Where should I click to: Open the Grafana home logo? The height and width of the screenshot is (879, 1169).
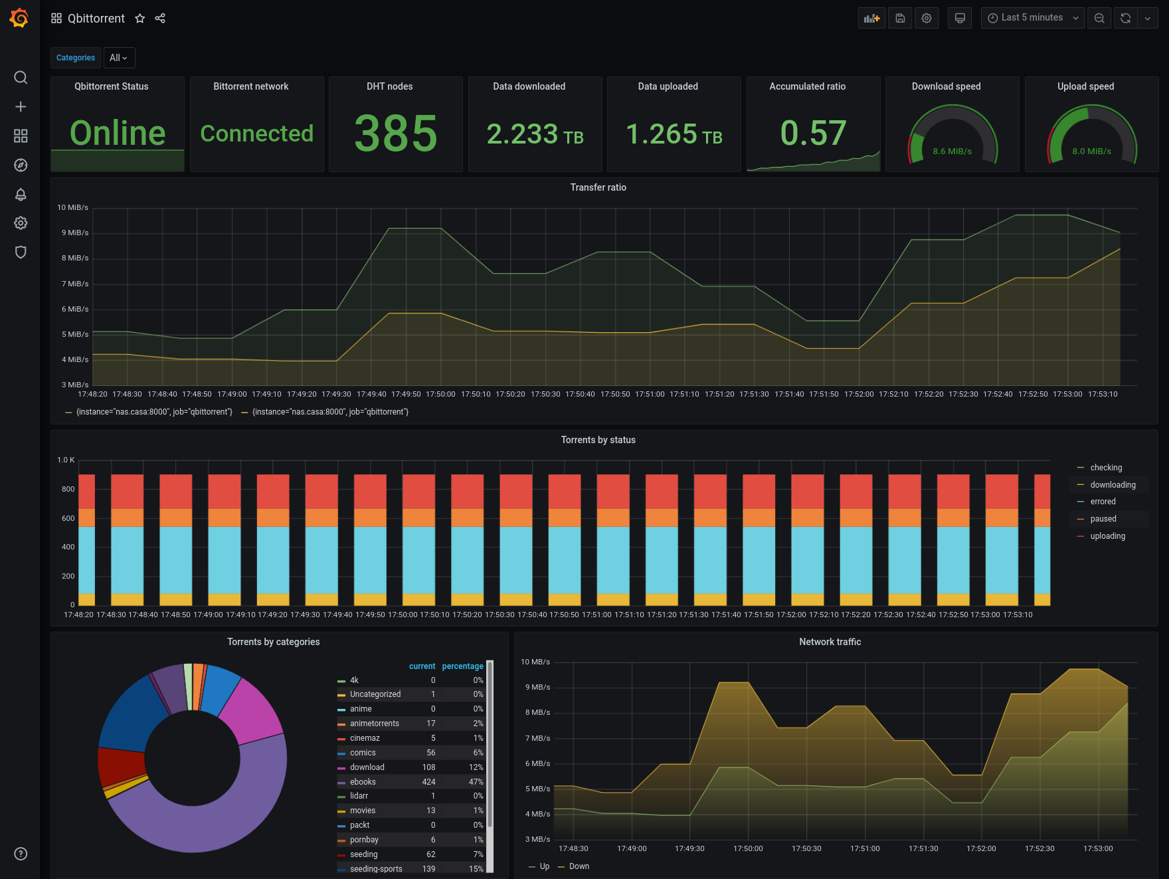(x=19, y=18)
